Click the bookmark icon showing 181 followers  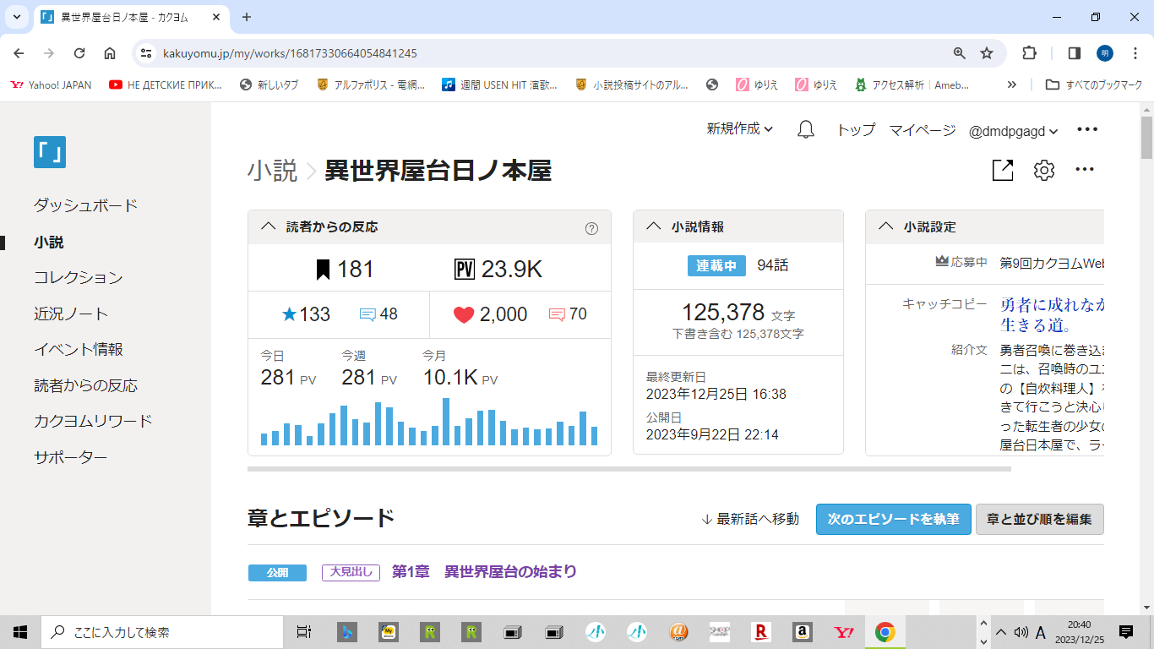(322, 270)
